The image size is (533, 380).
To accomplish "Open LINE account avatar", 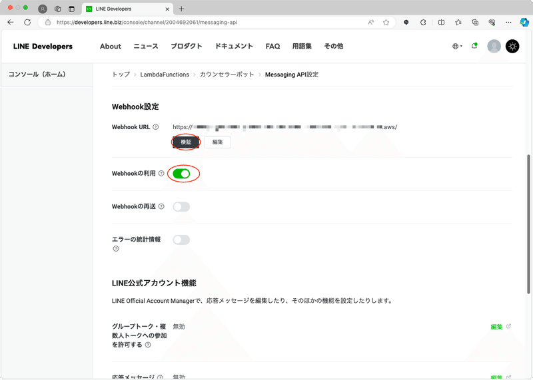I will point(494,46).
